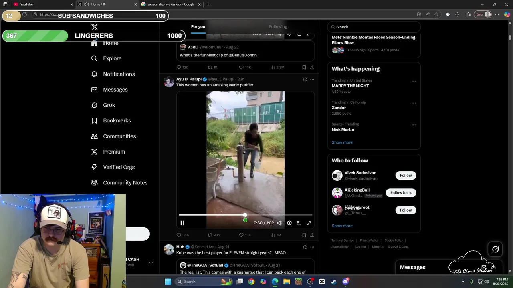Open Explore in the X sidebar

tap(107, 58)
